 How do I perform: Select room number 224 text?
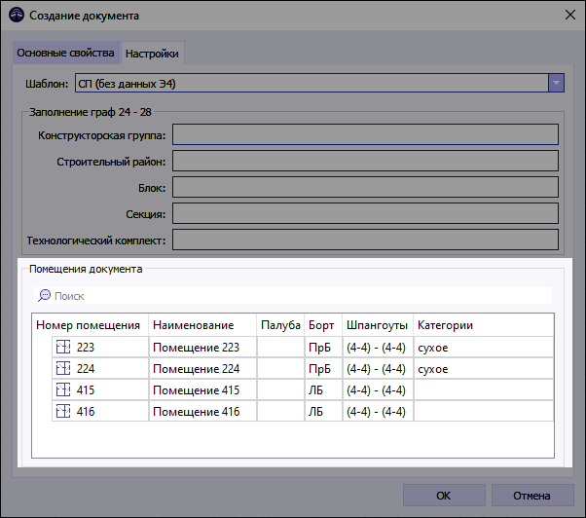point(86,368)
